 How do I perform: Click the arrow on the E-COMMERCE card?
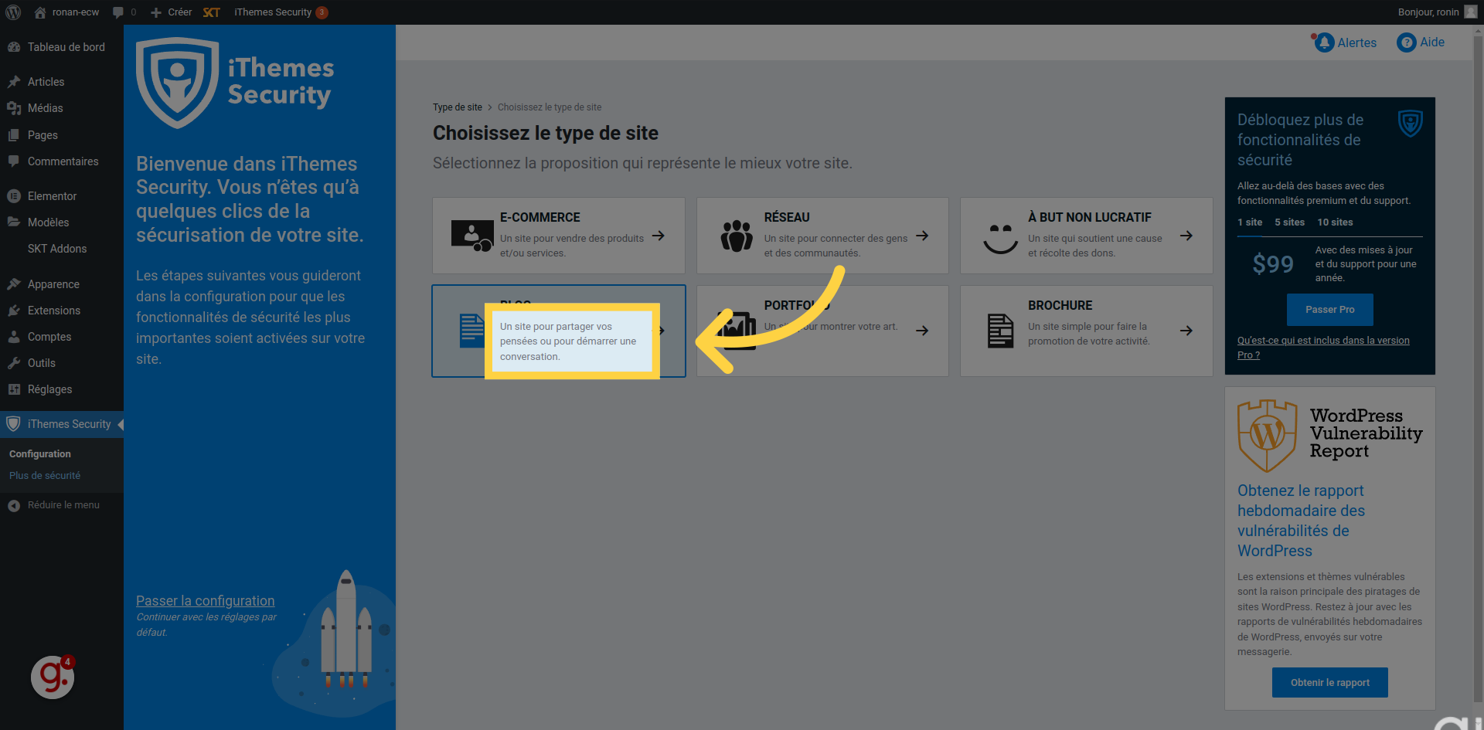659,236
